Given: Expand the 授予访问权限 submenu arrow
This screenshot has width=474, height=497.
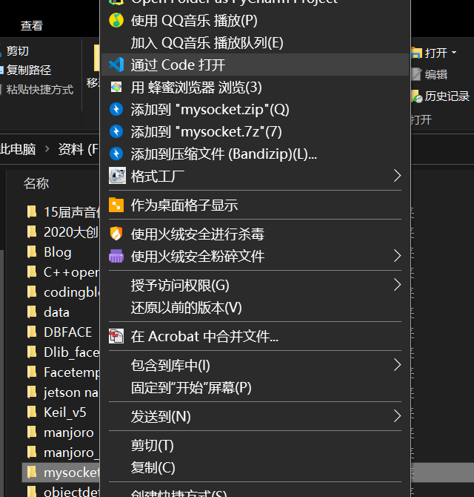Looking at the screenshot, I should click(x=397, y=285).
